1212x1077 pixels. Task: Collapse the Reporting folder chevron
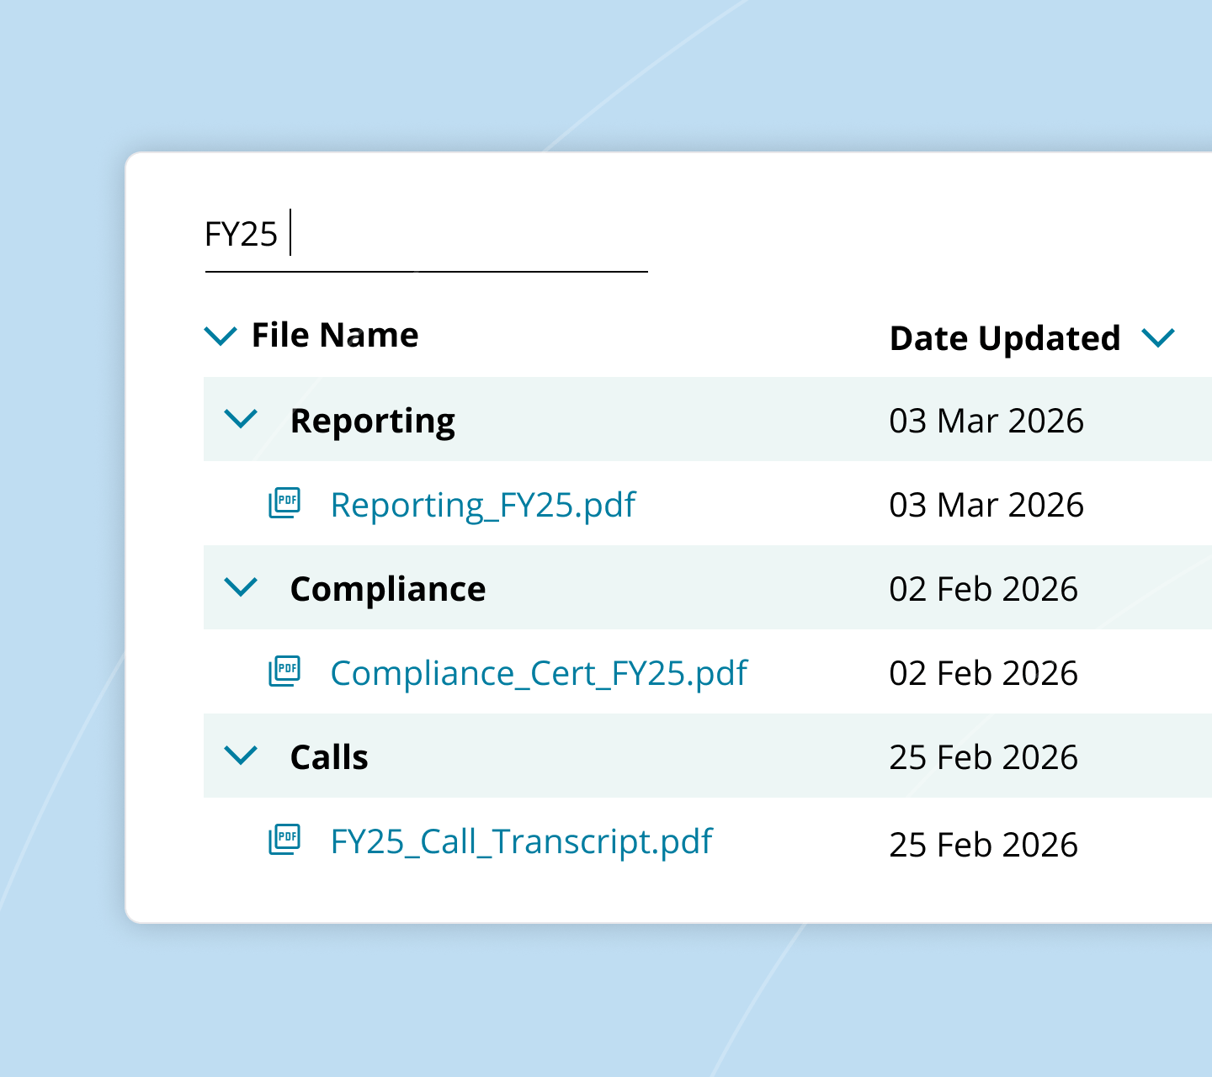[x=241, y=418]
